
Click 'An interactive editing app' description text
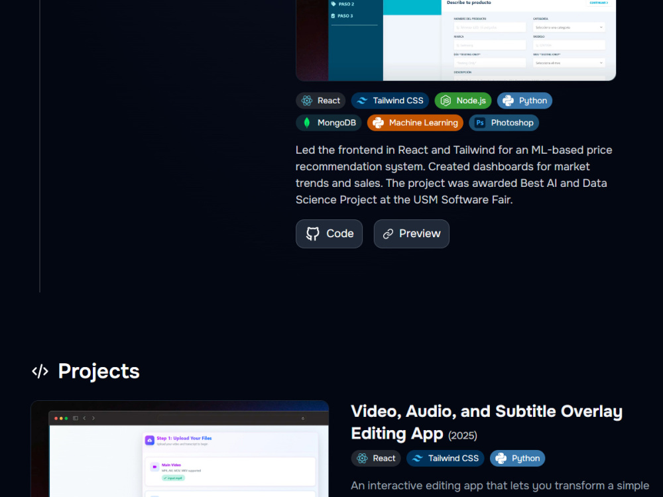click(x=500, y=486)
